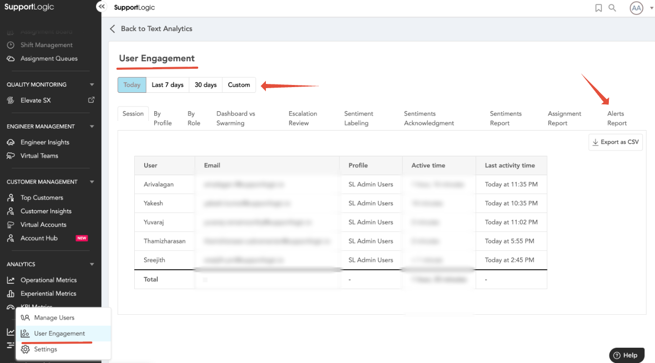
Task: Collapse the sidebar with double-chevron button
Action: (102, 7)
